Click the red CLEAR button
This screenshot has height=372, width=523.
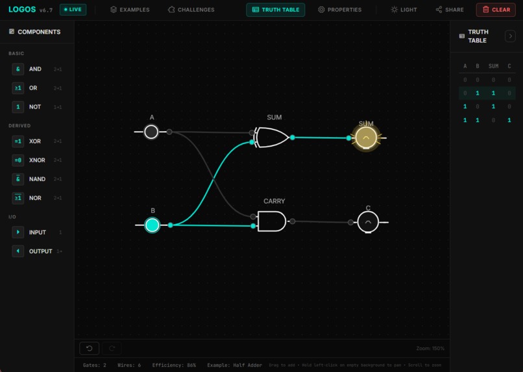pyautogui.click(x=496, y=10)
